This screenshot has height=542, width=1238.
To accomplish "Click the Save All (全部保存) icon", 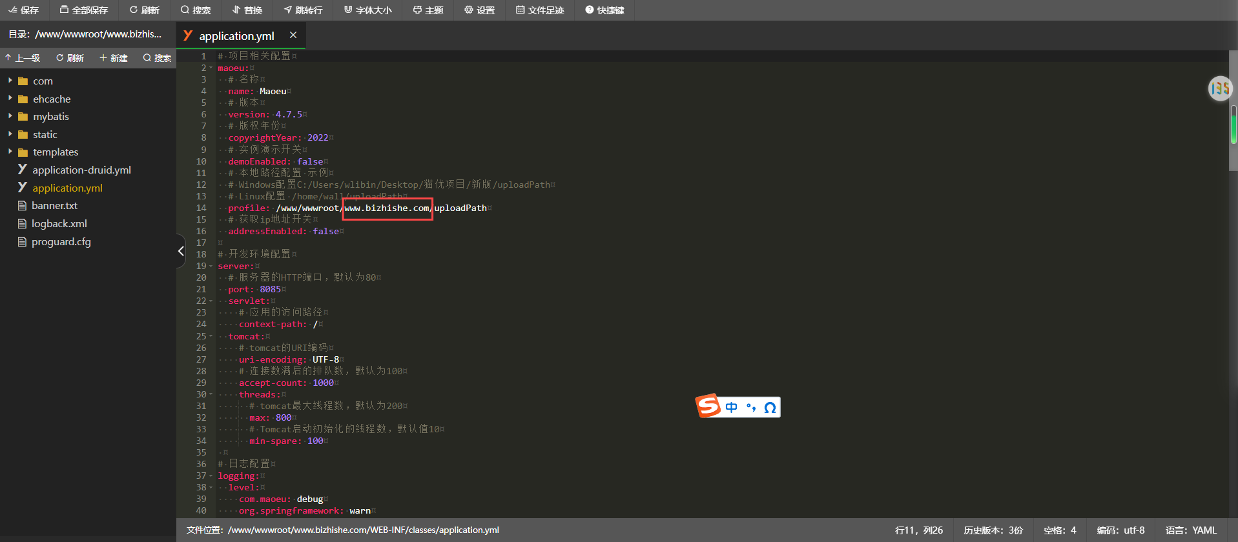I will (64, 10).
